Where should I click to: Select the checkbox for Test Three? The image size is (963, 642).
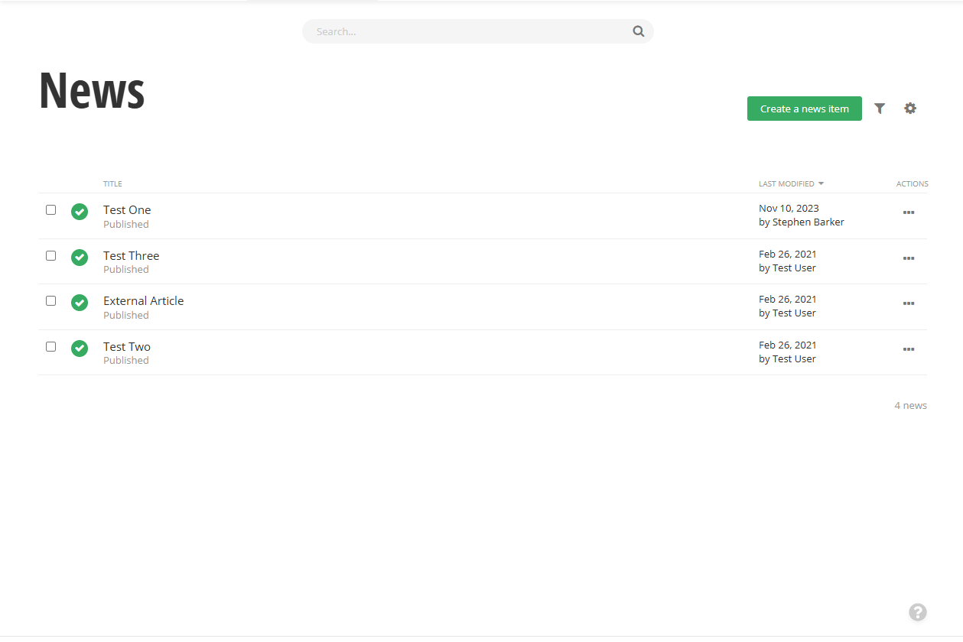50,255
